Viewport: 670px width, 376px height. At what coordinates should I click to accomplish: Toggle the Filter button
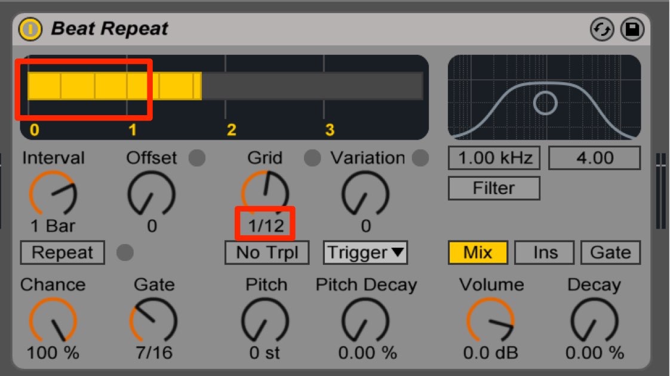pos(494,188)
